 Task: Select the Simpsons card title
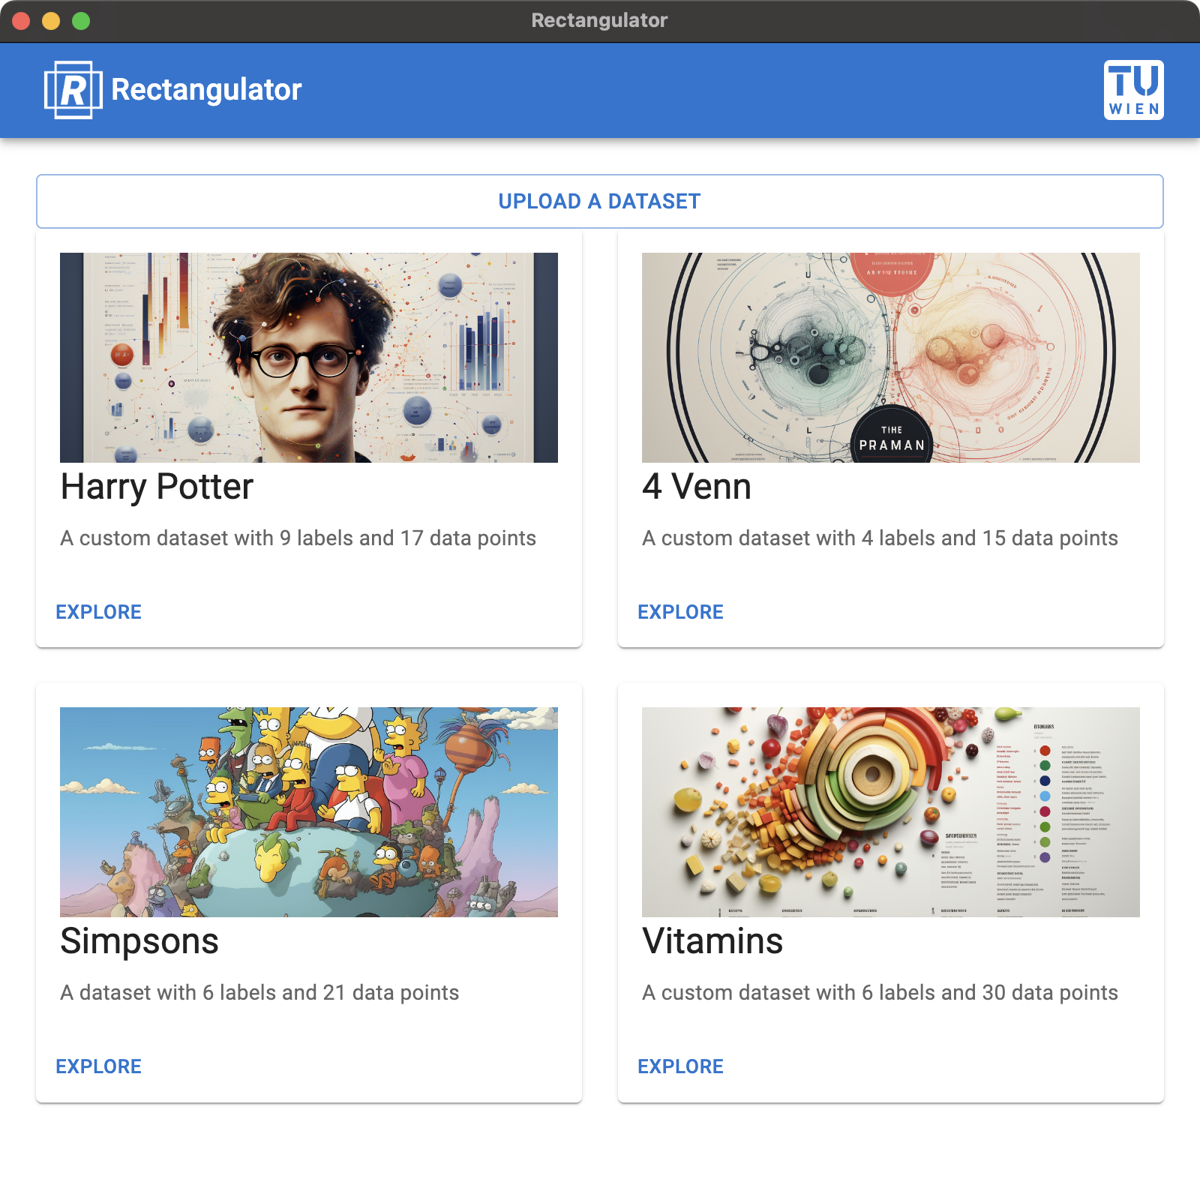[139, 942]
